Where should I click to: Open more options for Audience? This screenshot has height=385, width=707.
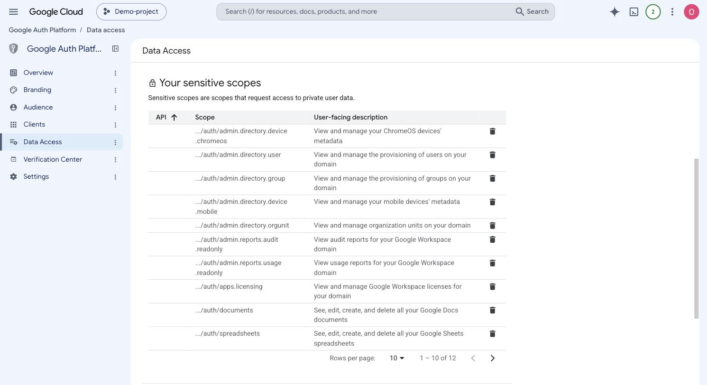point(115,108)
